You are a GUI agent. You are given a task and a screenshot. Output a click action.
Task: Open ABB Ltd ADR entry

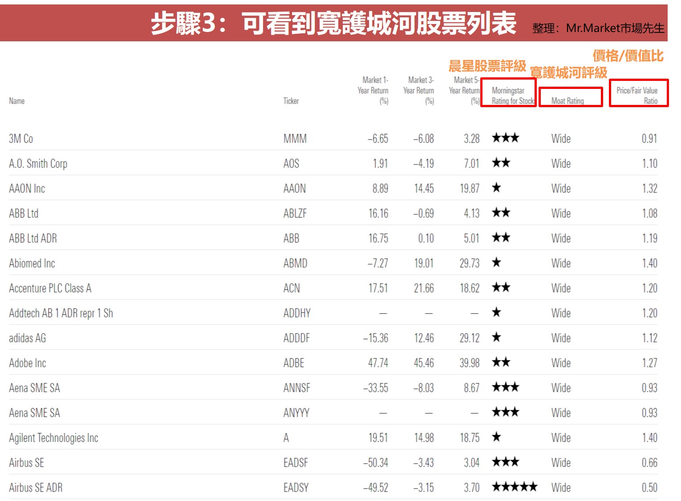(33, 238)
